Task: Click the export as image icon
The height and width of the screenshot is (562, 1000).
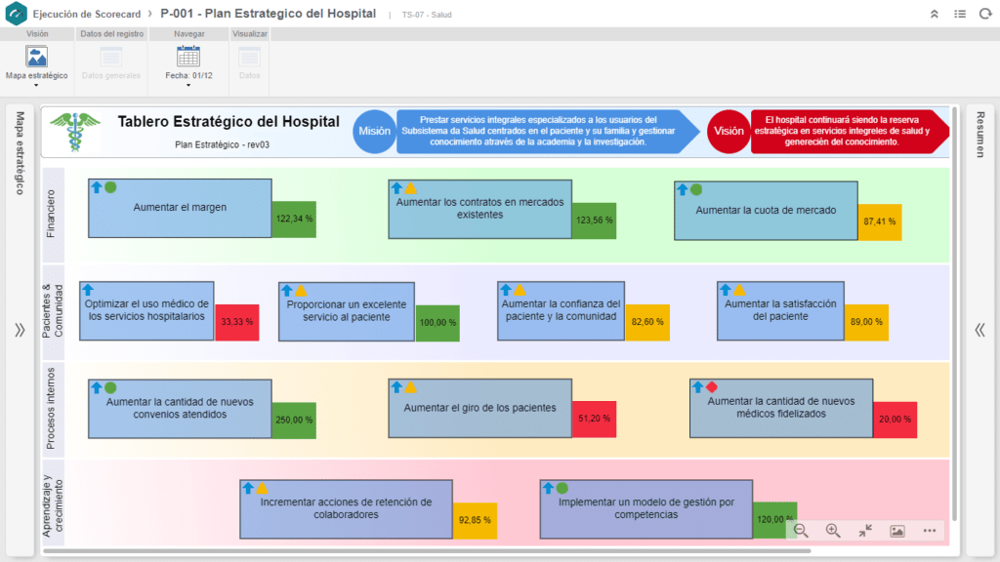Action: [897, 531]
